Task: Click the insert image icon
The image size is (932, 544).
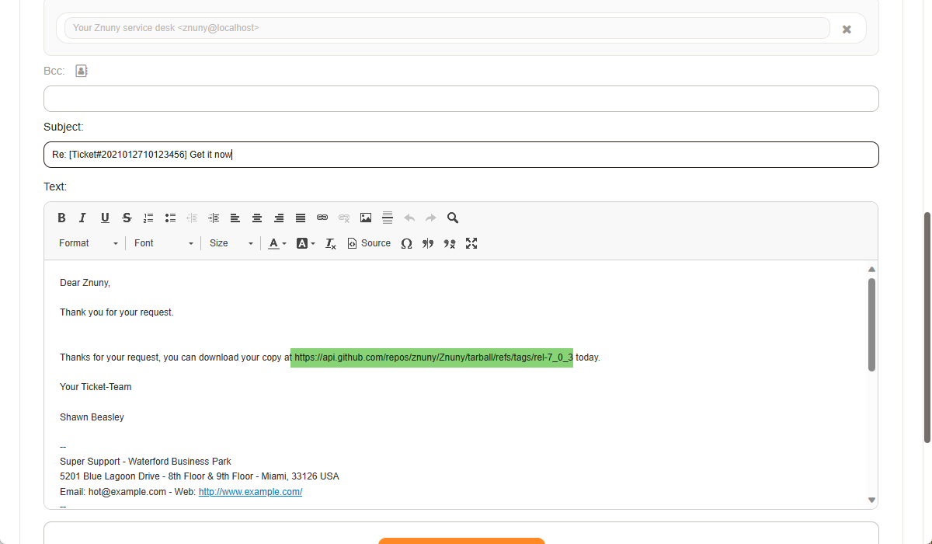Action: (366, 218)
